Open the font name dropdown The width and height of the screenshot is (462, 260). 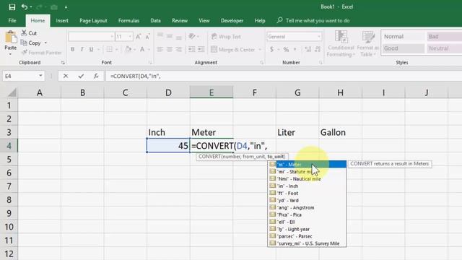112,37
